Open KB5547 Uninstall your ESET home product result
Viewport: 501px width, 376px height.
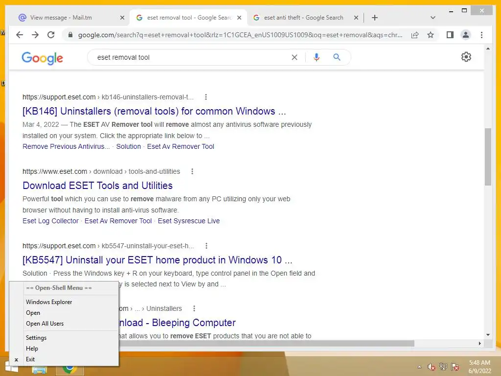point(157,260)
